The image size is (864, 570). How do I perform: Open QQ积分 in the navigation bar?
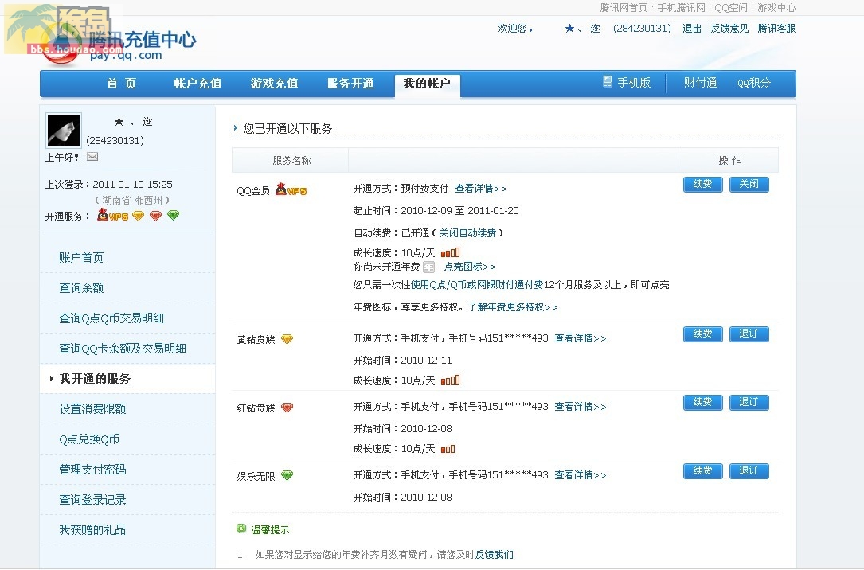754,83
